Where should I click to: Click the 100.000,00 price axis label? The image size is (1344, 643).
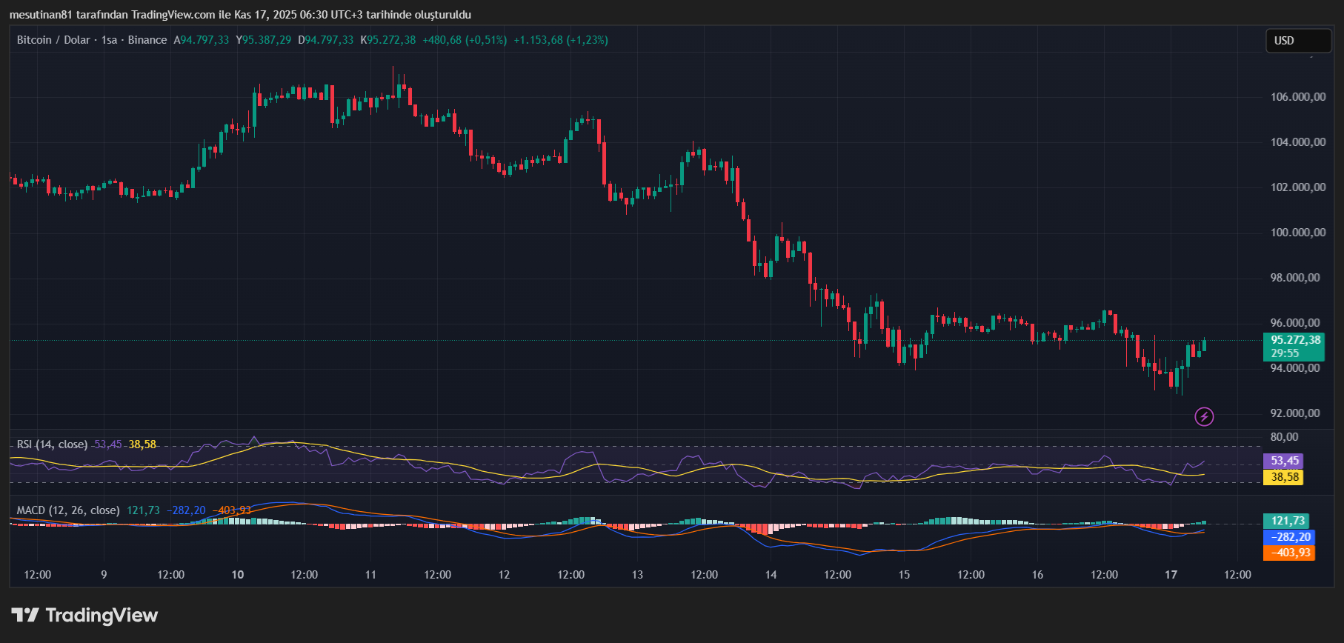coord(1298,233)
